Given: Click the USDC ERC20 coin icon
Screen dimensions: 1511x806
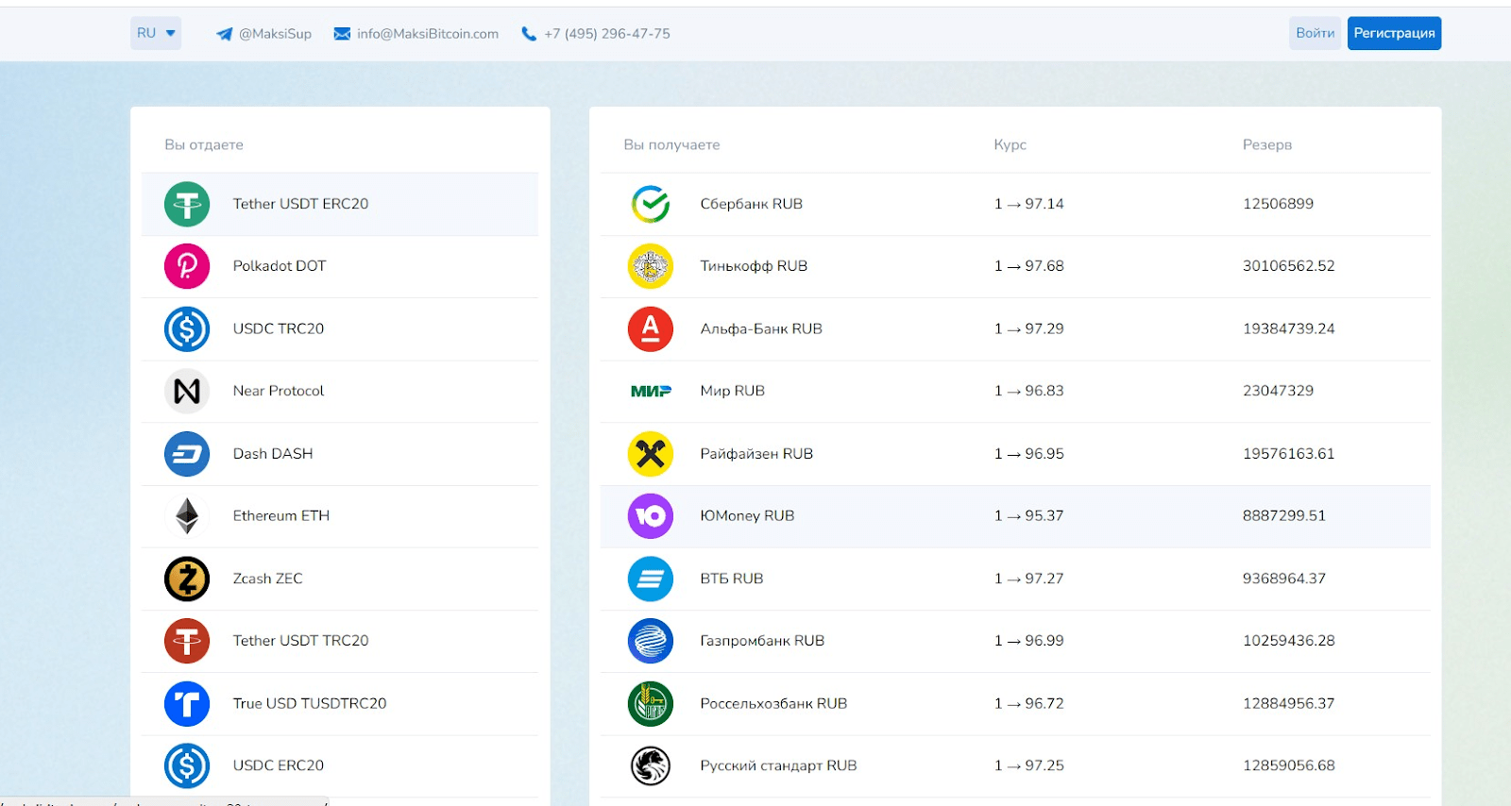Looking at the screenshot, I should pos(187,765).
